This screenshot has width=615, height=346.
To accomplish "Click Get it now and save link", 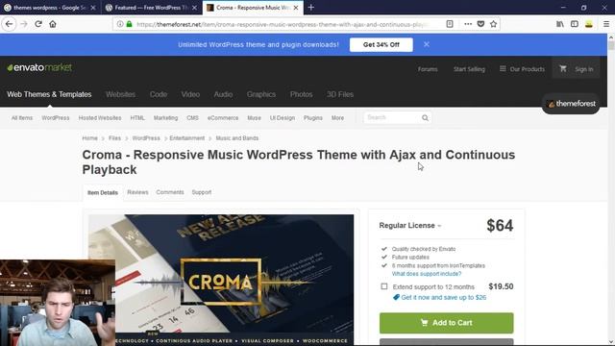I will click(443, 297).
